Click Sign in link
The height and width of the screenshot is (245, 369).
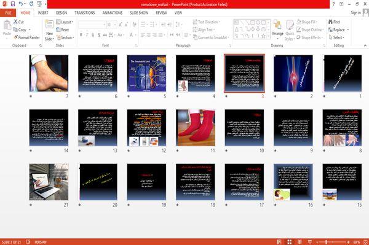point(355,13)
